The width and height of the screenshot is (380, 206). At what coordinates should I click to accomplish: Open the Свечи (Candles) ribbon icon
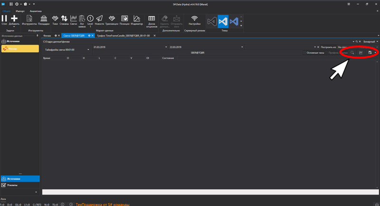pos(74,19)
